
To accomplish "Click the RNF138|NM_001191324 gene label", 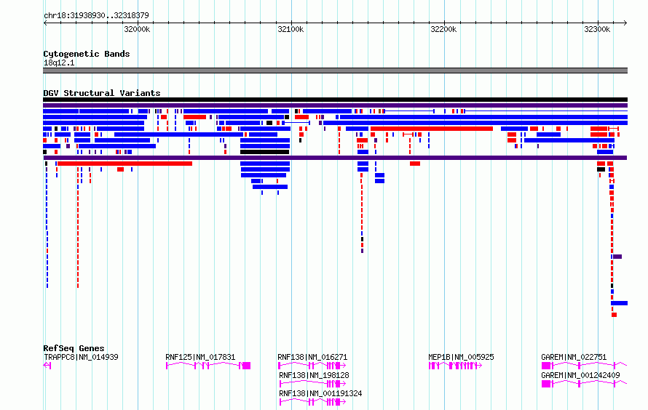I will click(x=320, y=393).
